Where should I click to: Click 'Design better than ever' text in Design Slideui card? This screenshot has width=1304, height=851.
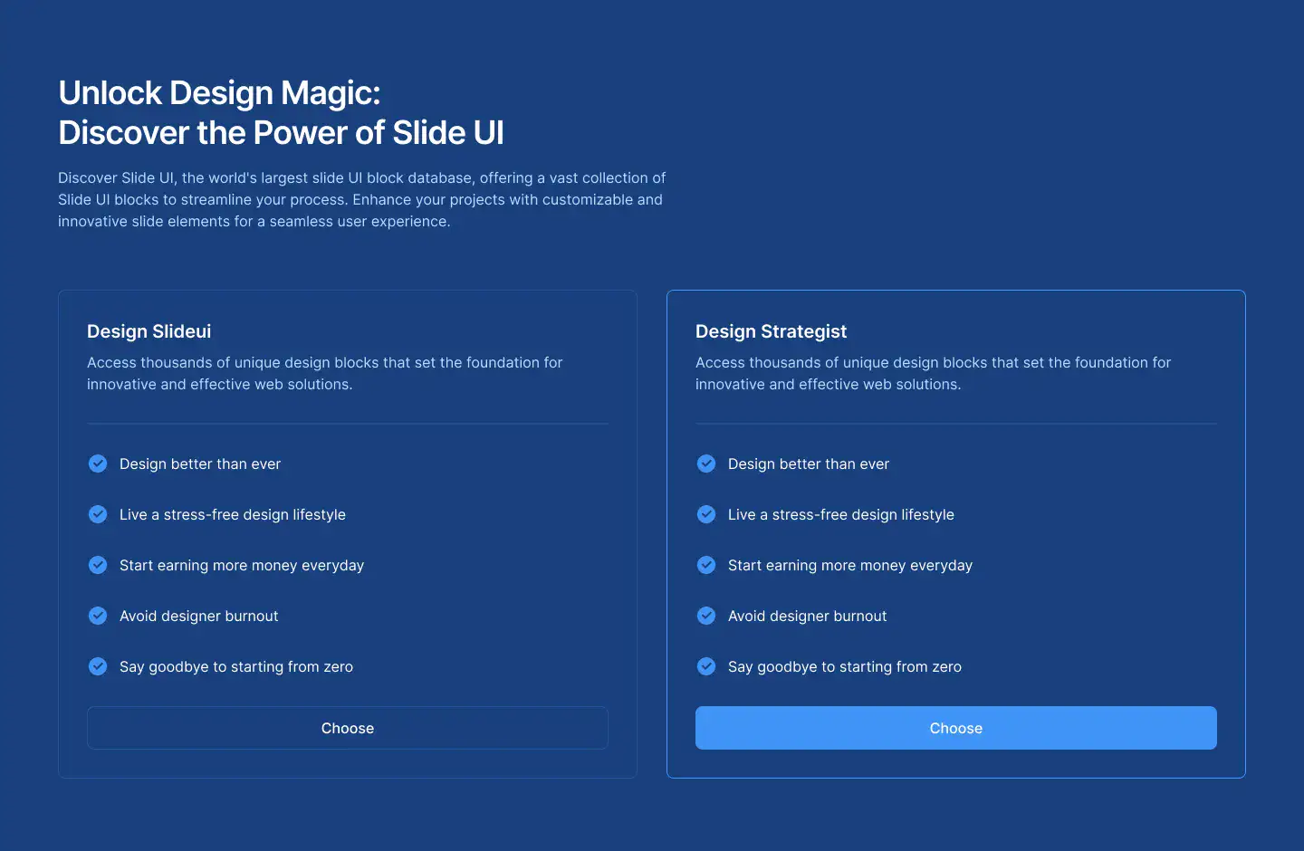pyautogui.click(x=200, y=464)
